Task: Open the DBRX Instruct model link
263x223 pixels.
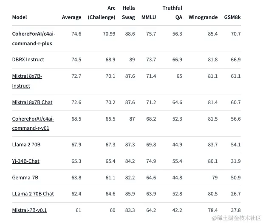Action: pos(28,60)
